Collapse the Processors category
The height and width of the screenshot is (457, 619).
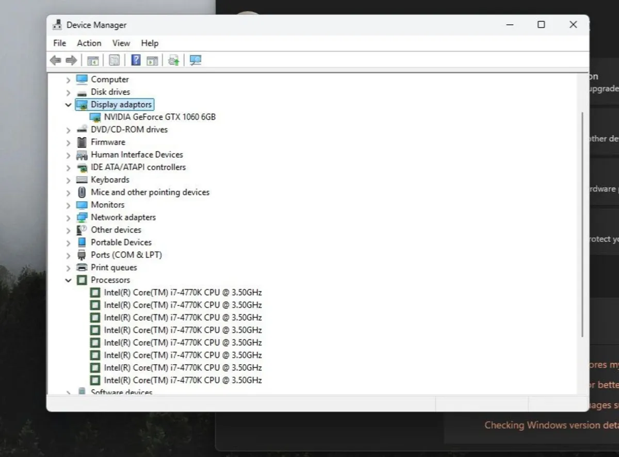pyautogui.click(x=68, y=280)
